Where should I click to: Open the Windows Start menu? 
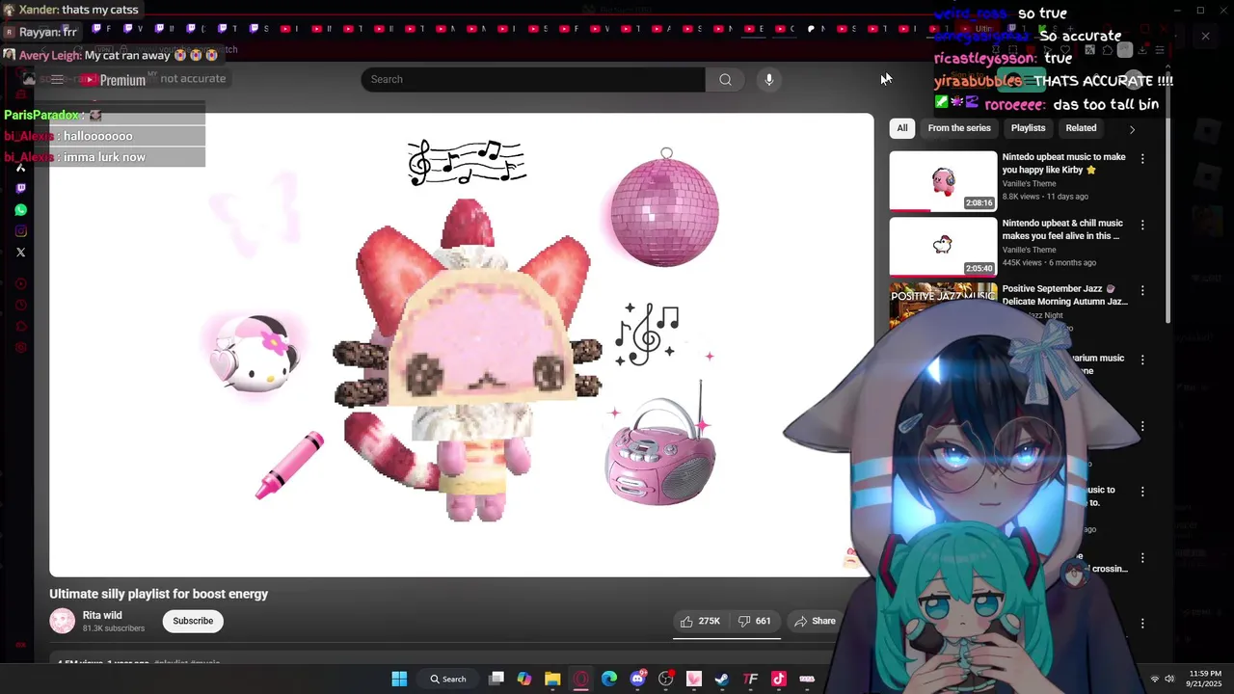coord(399,679)
